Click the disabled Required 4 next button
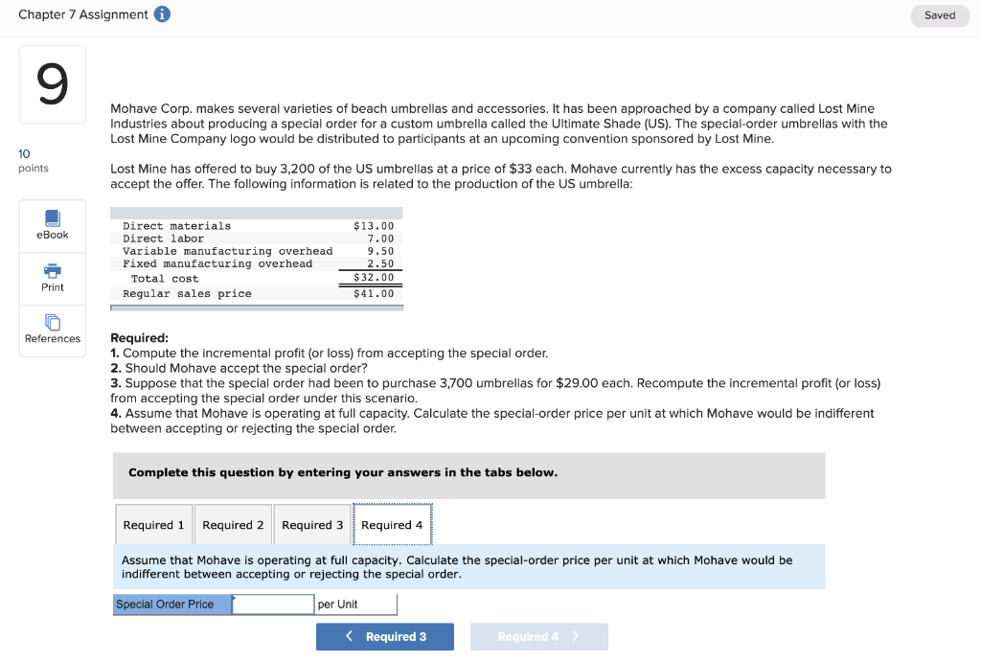The height and width of the screenshot is (662, 981). coord(539,636)
